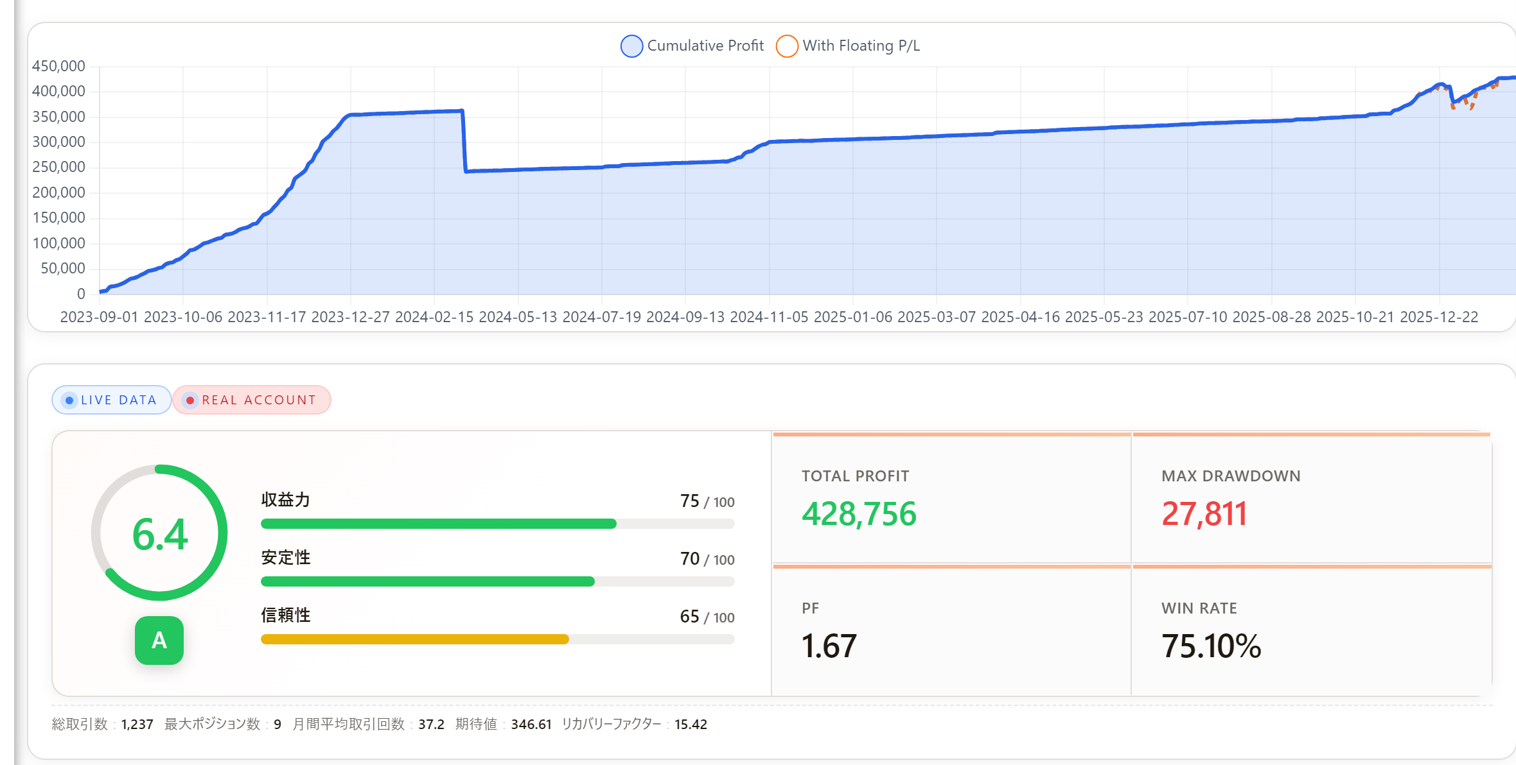Viewport: 1516px width, 765px height.
Task: Click the リカバリーファクター value 15.42
Action: 691,725
